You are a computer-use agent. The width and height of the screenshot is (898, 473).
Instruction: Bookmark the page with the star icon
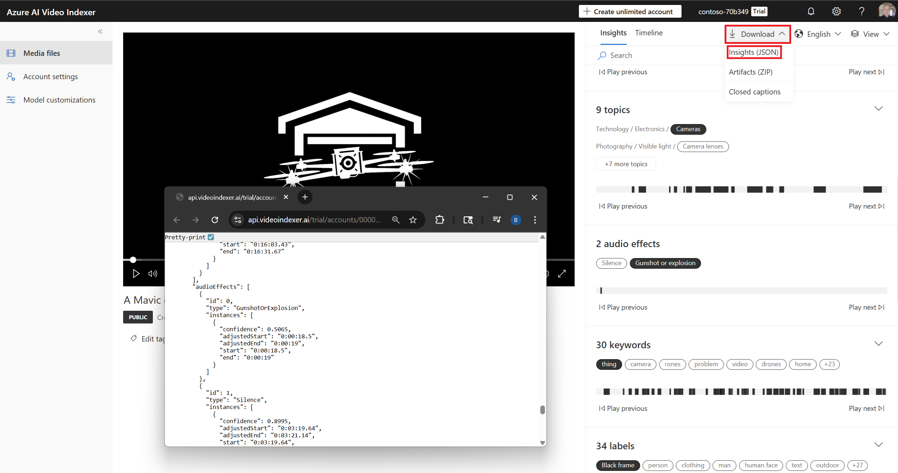point(413,220)
